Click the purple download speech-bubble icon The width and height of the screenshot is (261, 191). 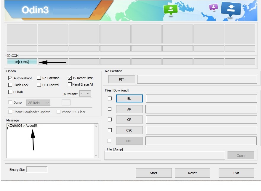coord(214,7)
